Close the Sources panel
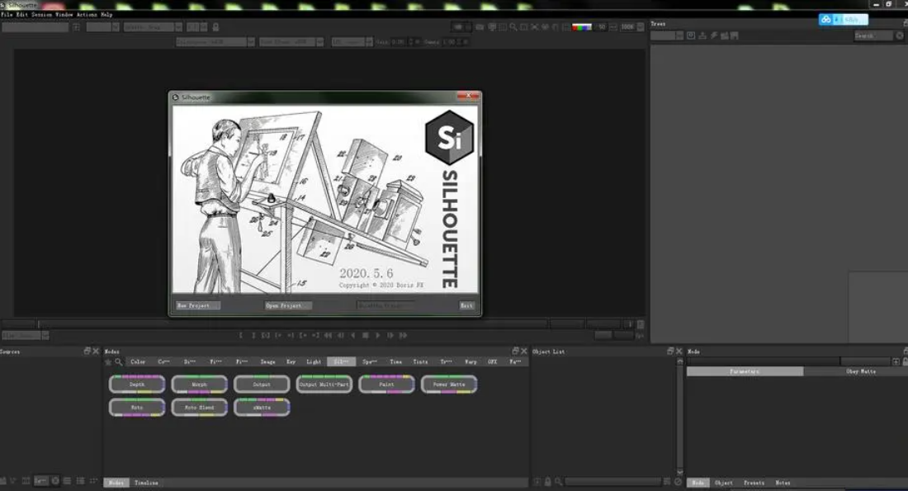This screenshot has width=908, height=491. click(x=96, y=351)
